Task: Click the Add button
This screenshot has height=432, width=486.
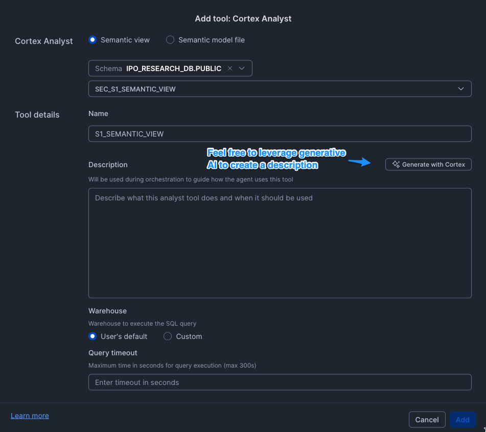Action: tap(462, 420)
